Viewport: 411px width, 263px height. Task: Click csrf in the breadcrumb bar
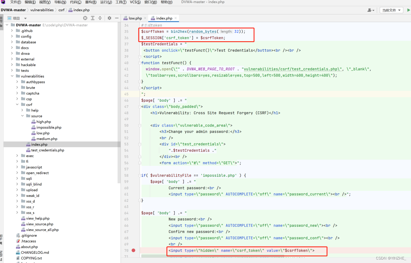coord(61,10)
